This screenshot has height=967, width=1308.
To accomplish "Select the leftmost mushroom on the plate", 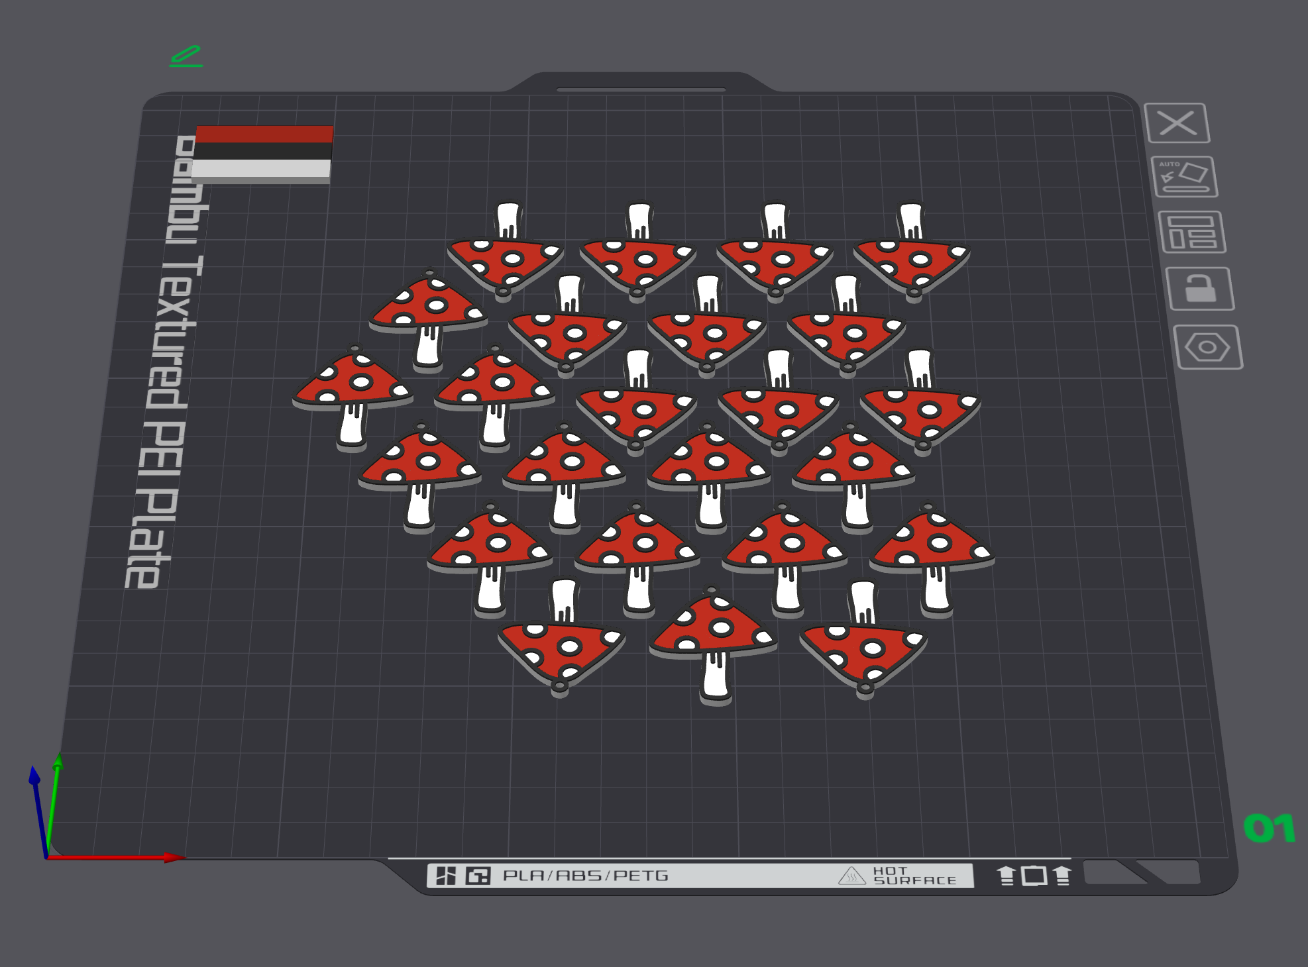I will [353, 397].
